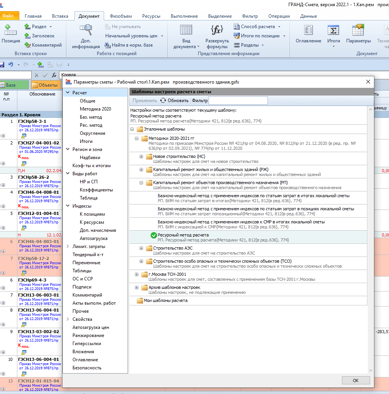Switch to Главная ribbon tab
Screen dimensions: 389x394
point(33,16)
